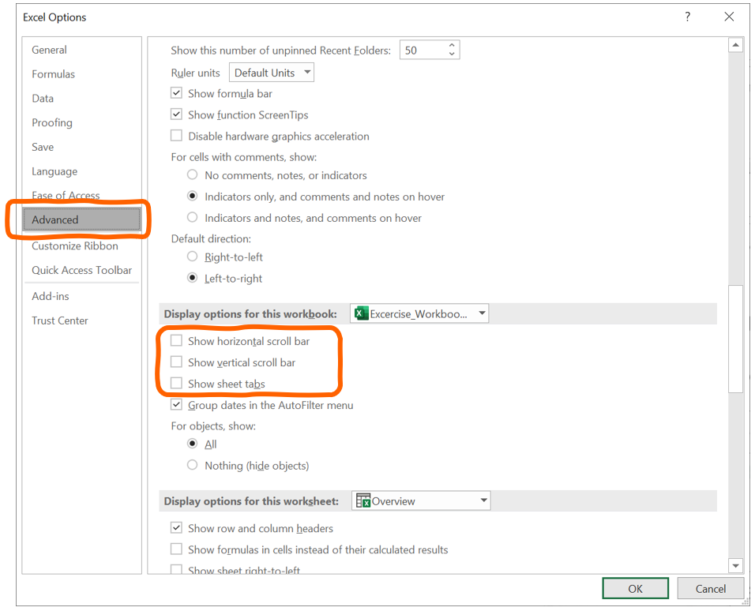This screenshot has width=755, height=611.
Task: Click the Excel icon beside Excercise_Workboo selector
Action: point(362,313)
